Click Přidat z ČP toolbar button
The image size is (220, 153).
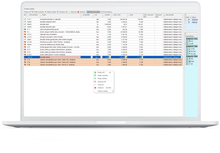point(28,12)
